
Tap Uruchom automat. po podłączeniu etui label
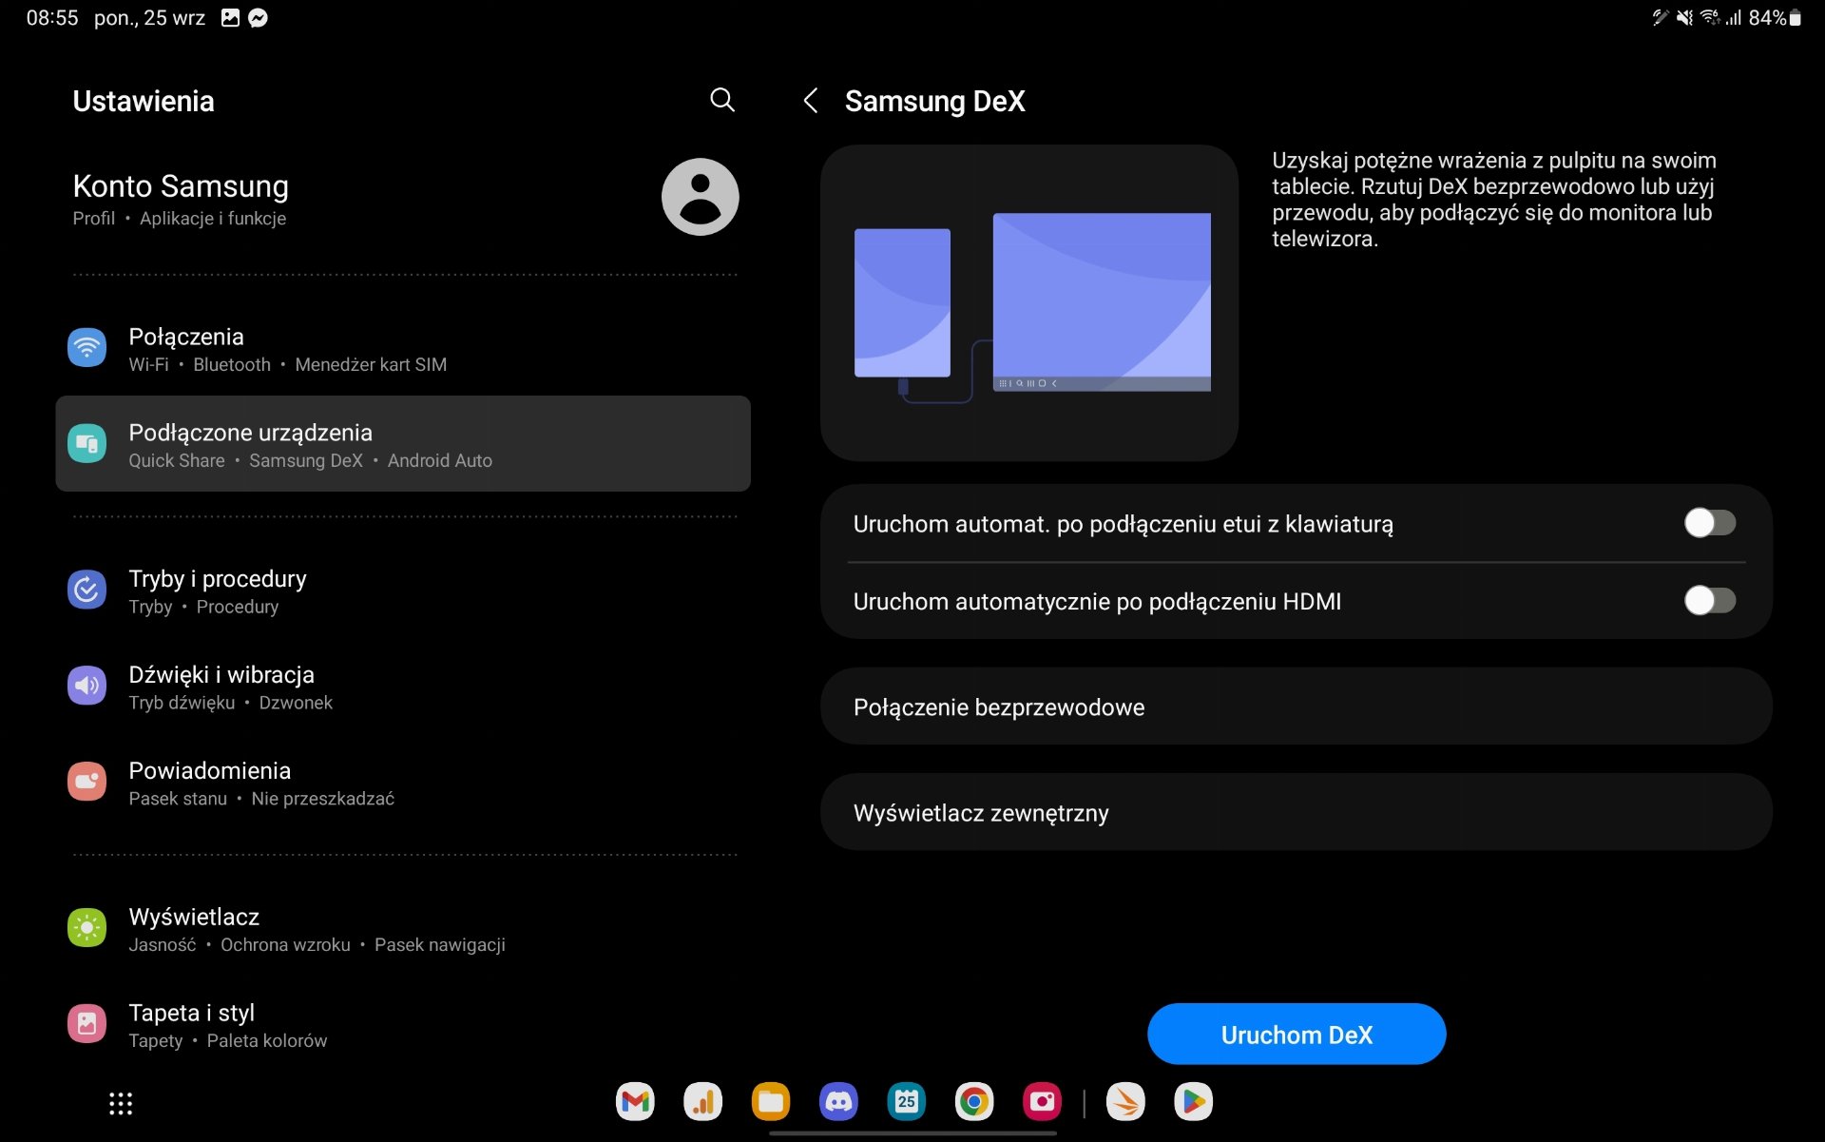coord(1123,524)
